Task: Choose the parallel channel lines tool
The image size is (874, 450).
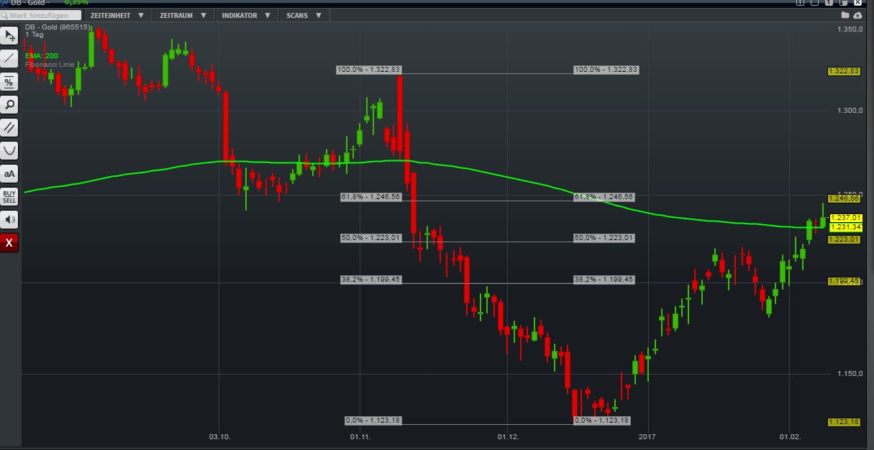Action: 9,128
